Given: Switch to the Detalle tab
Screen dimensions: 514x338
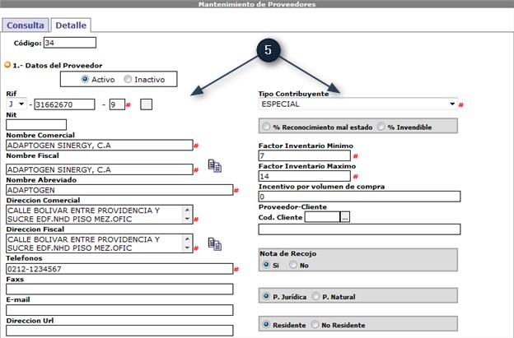Looking at the screenshot, I should click(x=71, y=25).
